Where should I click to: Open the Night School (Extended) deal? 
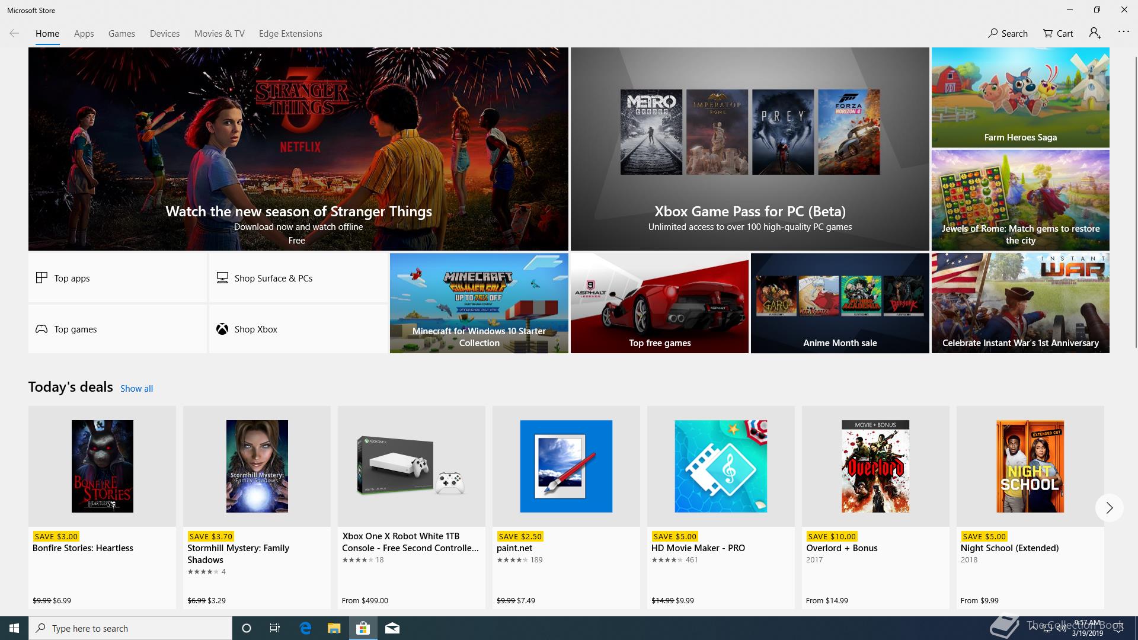tap(1030, 507)
